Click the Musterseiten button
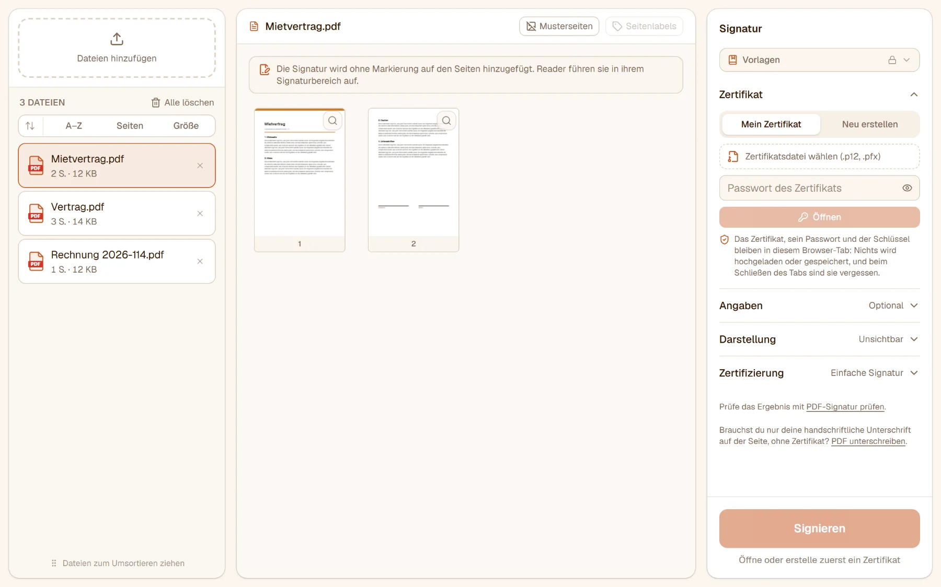The image size is (941, 587). pyautogui.click(x=559, y=26)
